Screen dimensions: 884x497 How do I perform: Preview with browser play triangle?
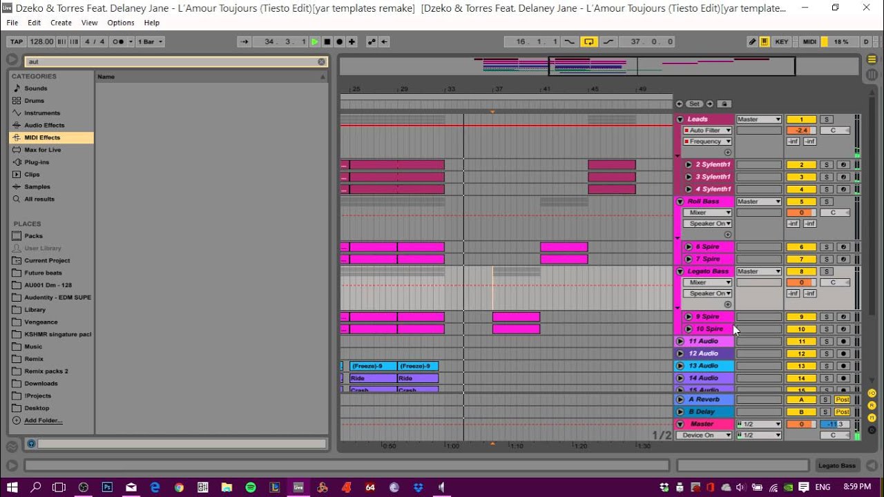[x=12, y=61]
